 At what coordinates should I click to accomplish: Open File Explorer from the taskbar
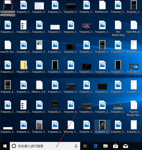click(x=105, y=146)
